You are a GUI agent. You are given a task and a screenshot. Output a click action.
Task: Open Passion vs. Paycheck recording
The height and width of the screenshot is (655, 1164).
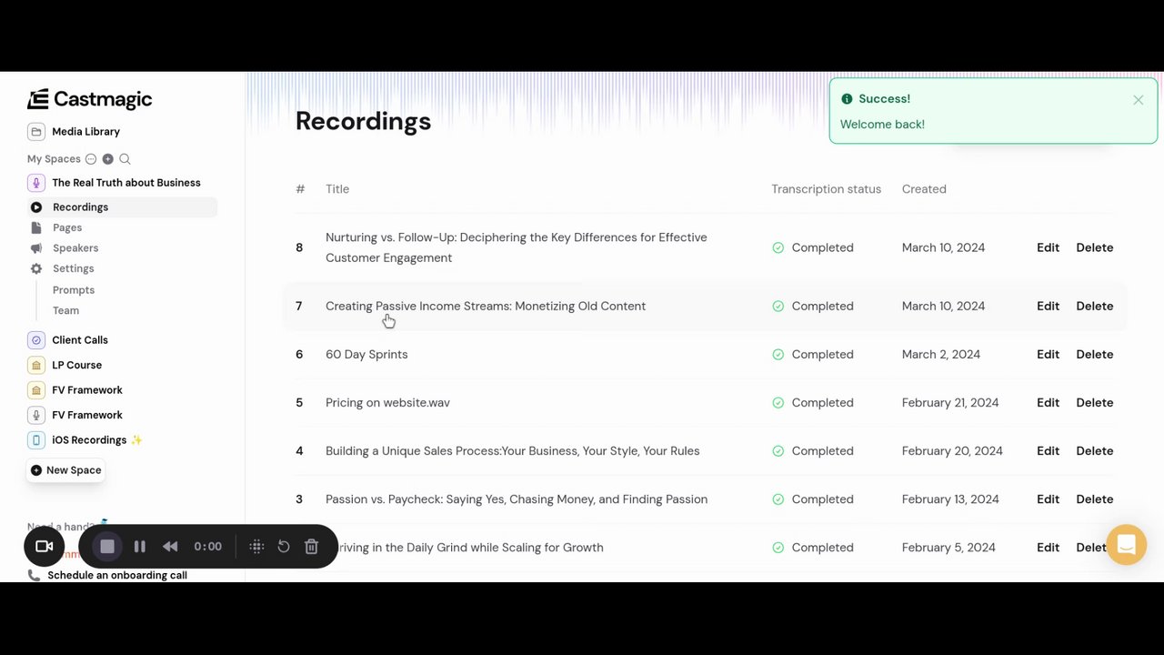point(517,499)
